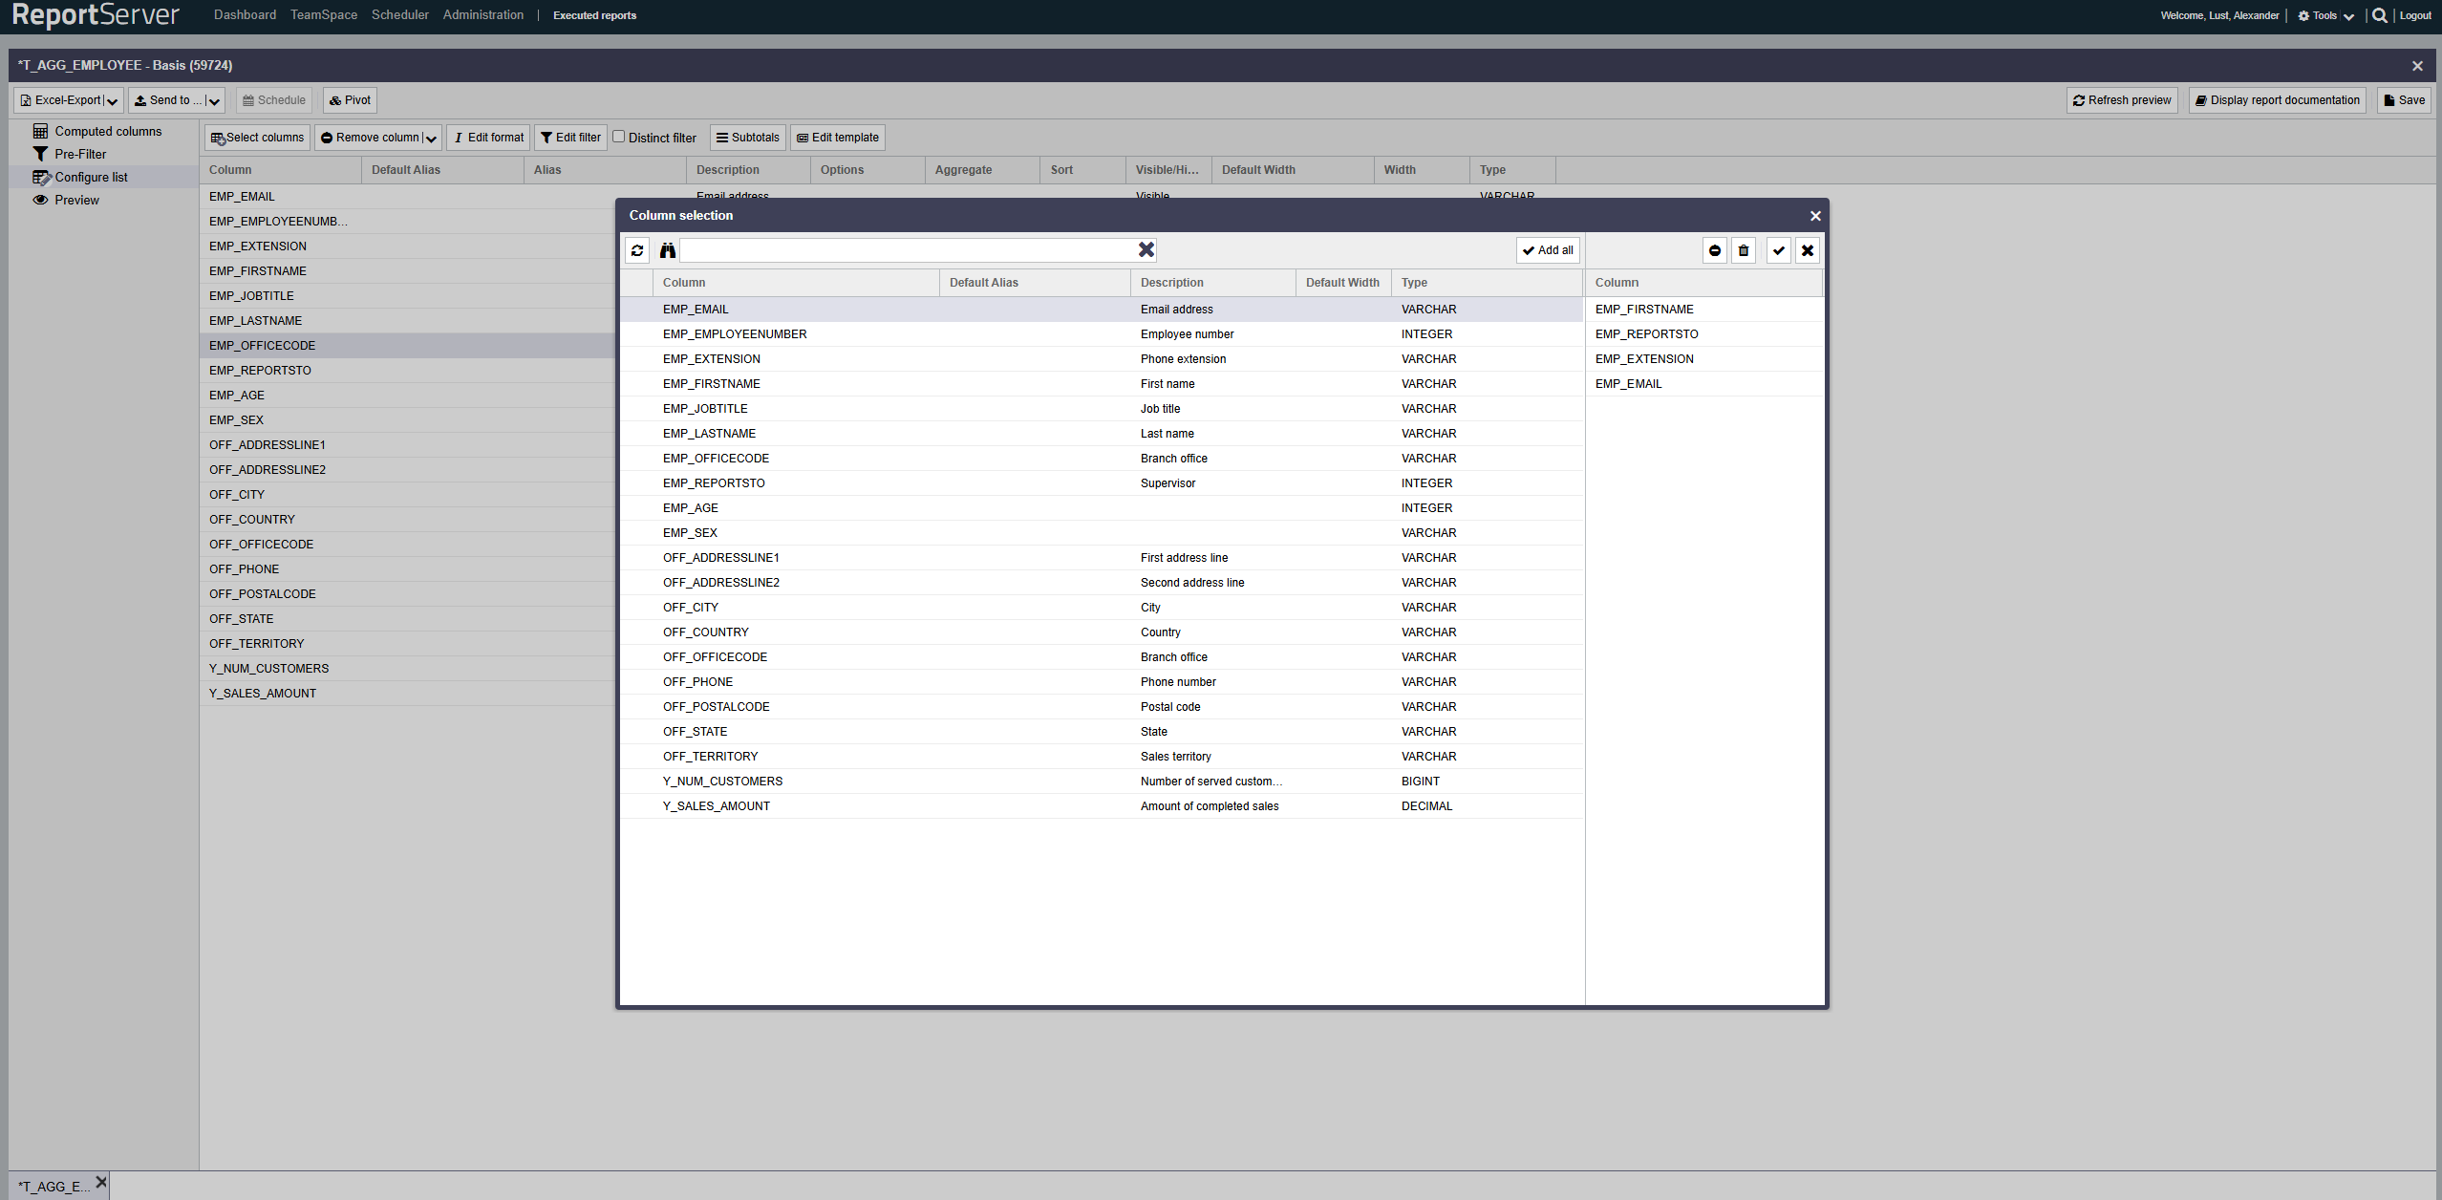Expand the Excel-Export dropdown arrow
This screenshot has height=1200, width=2442.
[113, 101]
